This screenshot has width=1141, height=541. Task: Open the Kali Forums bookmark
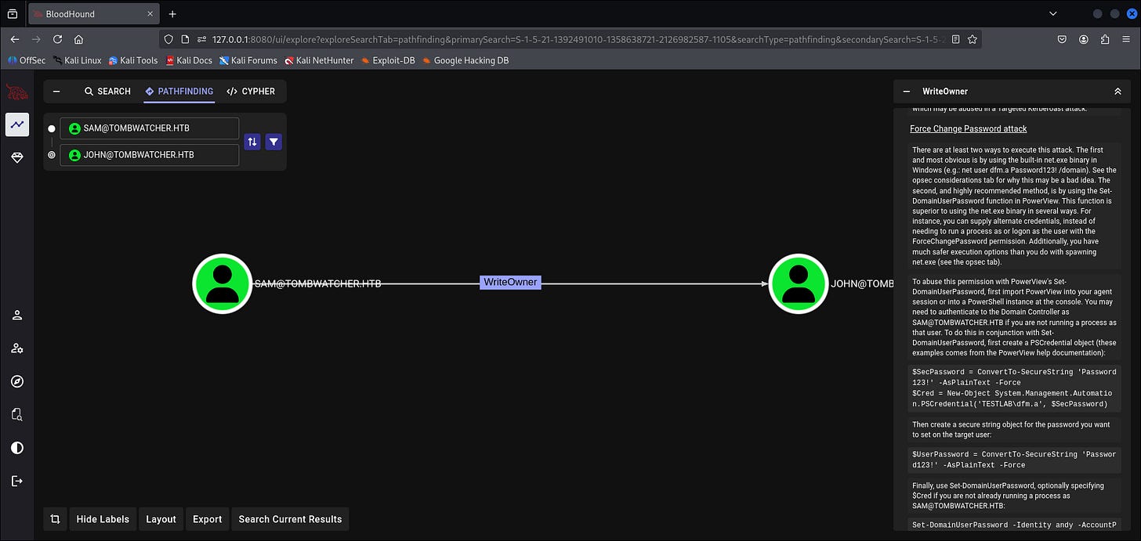248,60
